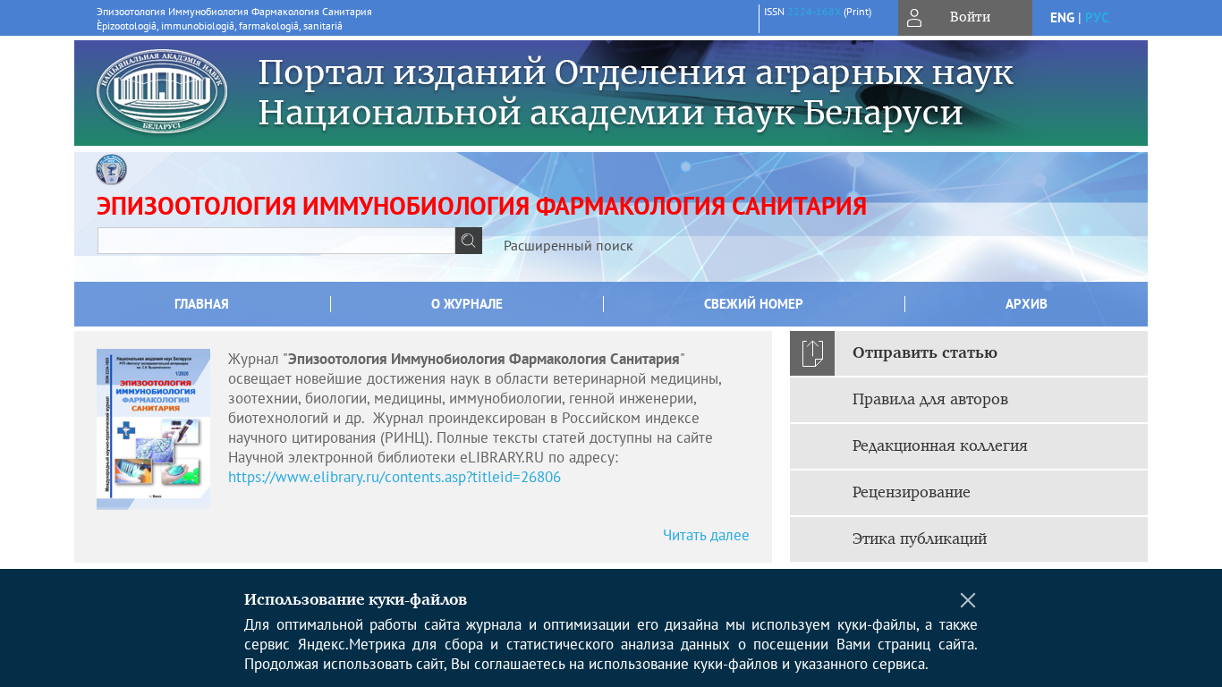Open the journal cover thumbnail
The image size is (1222, 687).
pos(153,429)
